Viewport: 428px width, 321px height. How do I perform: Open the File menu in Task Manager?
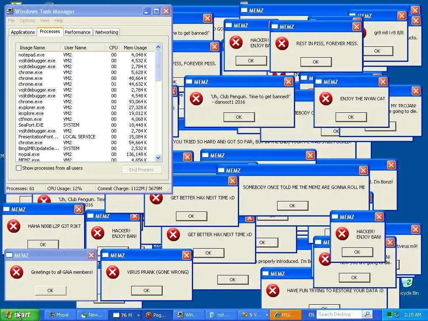(x=11, y=20)
